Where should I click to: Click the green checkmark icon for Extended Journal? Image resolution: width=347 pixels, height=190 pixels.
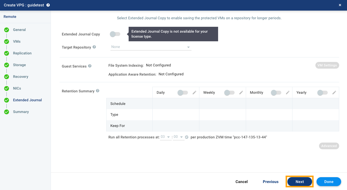[x=7, y=100]
